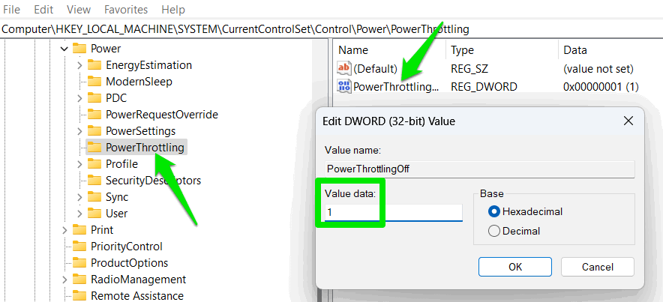
Task: Click the EnergyEstimation folder icon
Action: 94,65
